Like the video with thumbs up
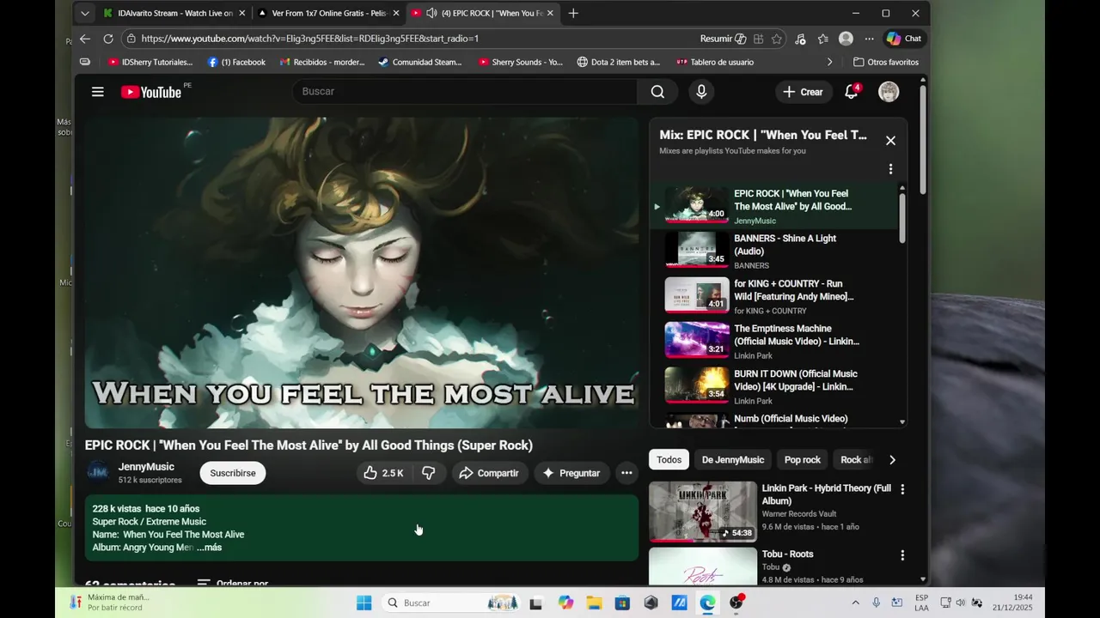 click(x=383, y=473)
